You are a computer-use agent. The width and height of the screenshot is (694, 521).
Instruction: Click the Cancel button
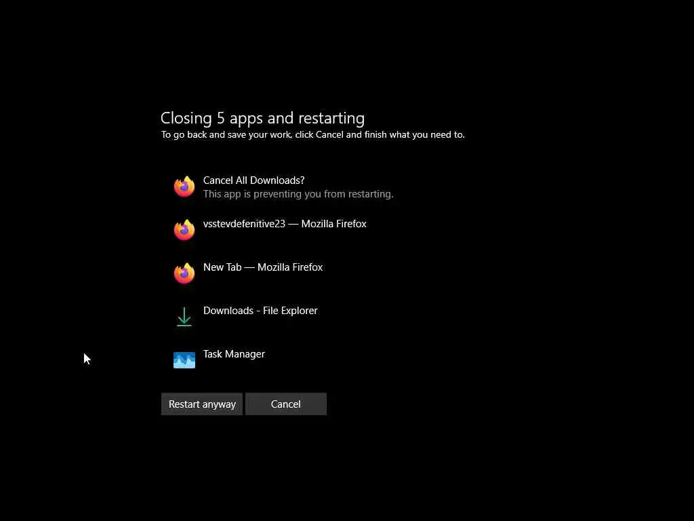click(286, 404)
